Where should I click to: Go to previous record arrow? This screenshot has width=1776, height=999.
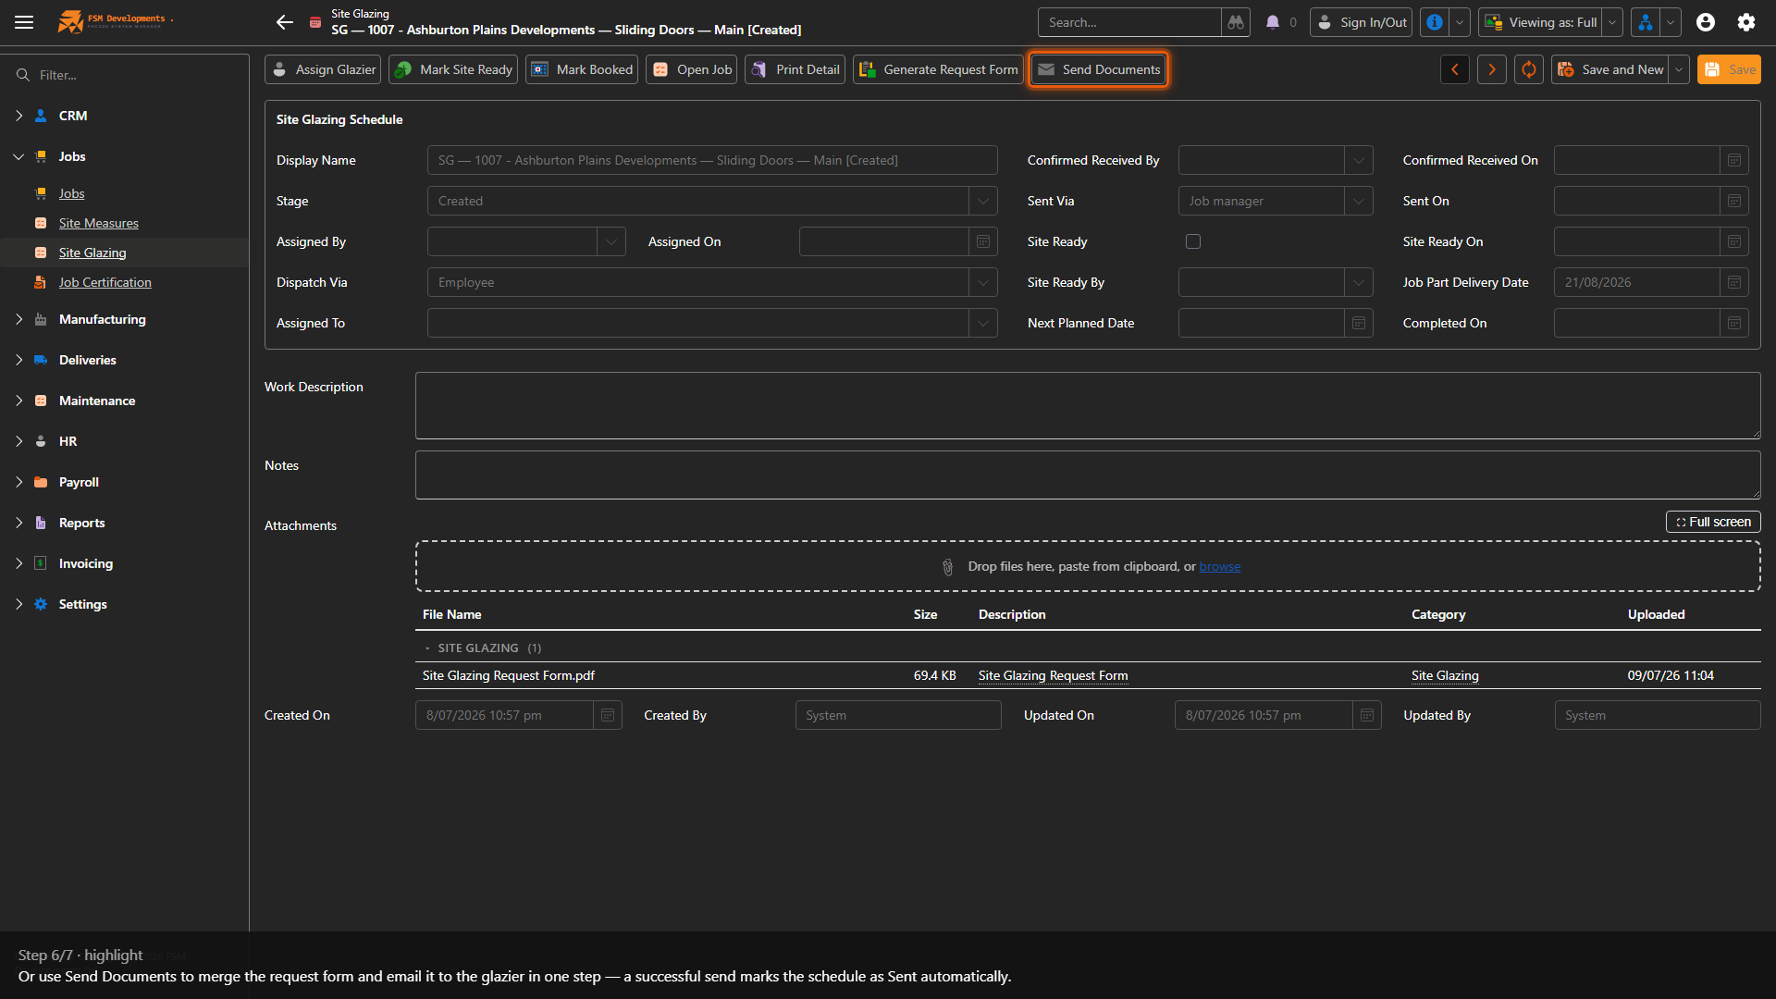(x=1455, y=69)
